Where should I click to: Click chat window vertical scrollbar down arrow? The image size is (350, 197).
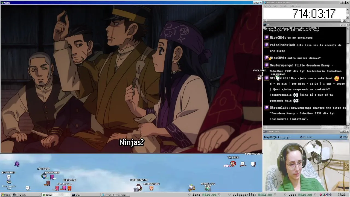[348, 124]
